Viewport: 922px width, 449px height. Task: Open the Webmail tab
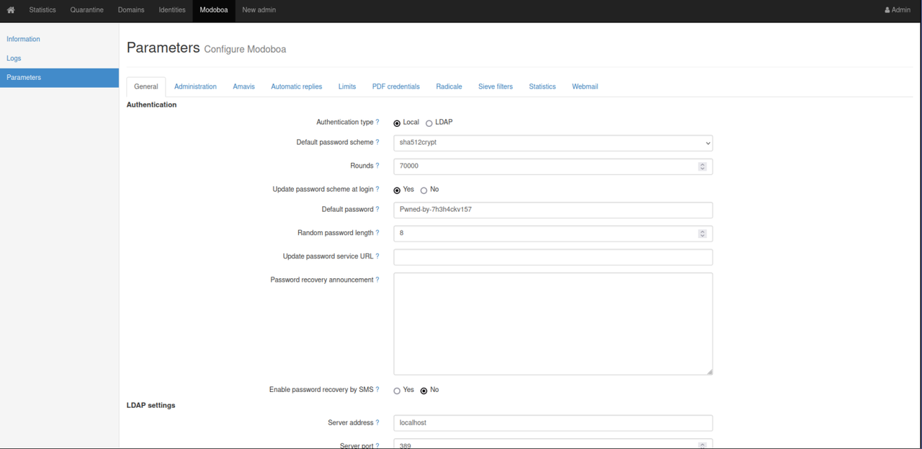(585, 86)
